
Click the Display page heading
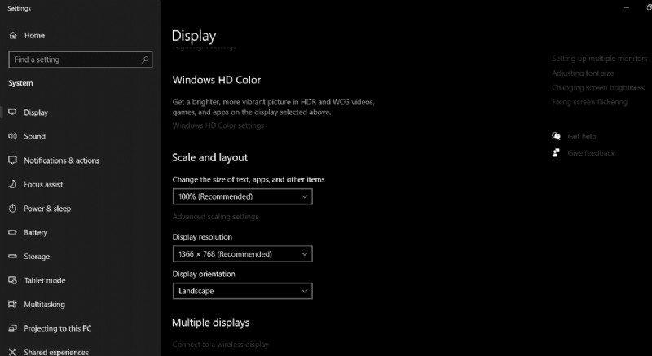point(194,36)
